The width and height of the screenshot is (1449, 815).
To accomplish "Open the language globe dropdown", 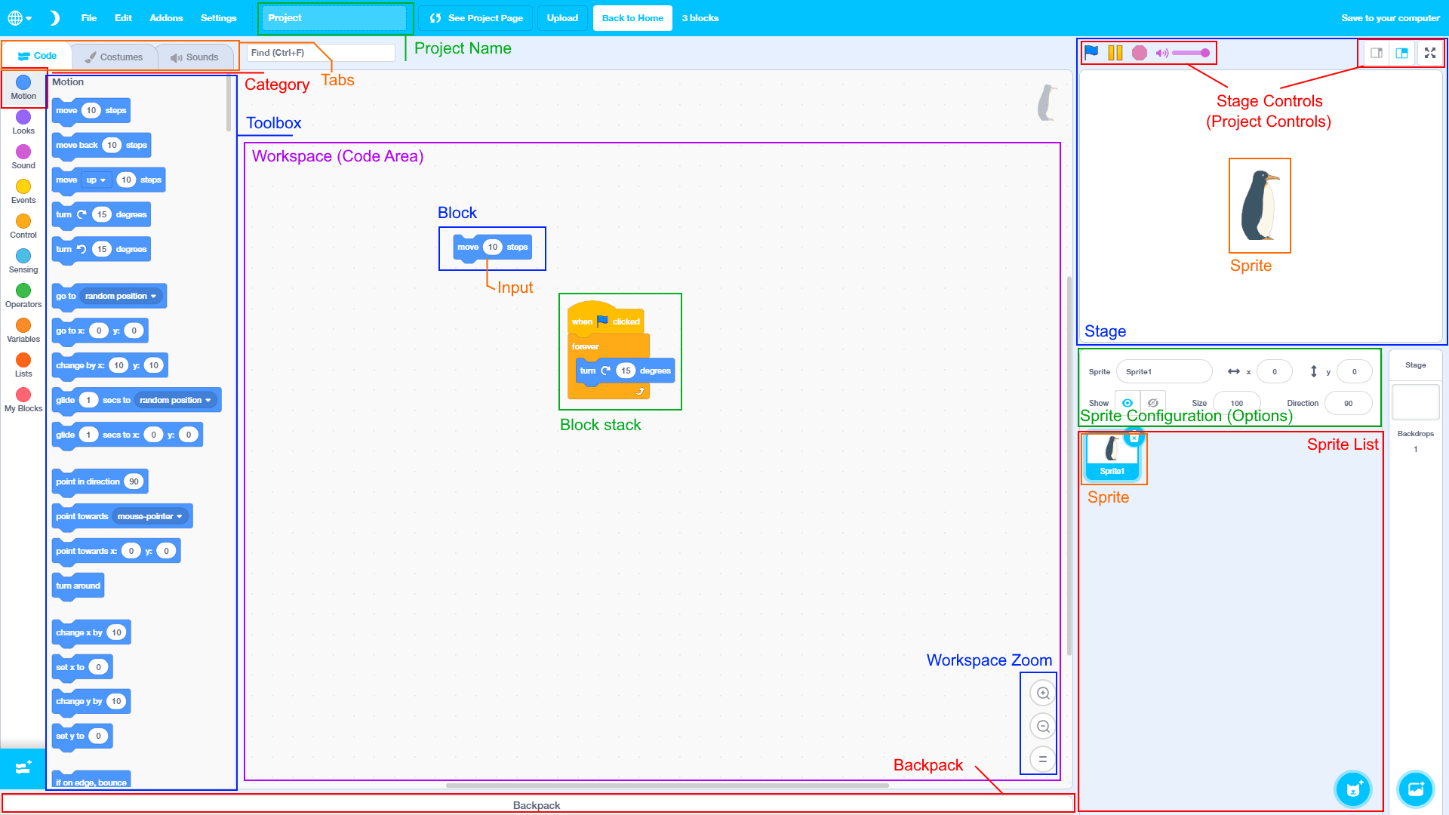I will (x=20, y=18).
